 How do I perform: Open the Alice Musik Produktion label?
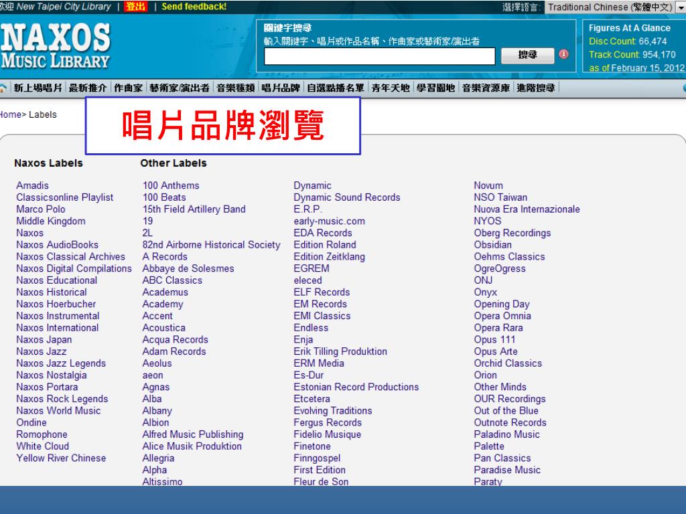192,446
